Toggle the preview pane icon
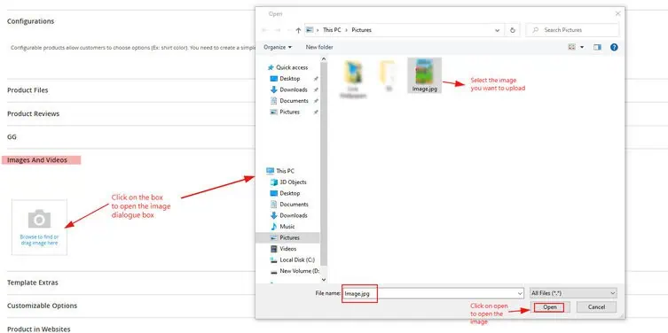This screenshot has height=333, width=668. (x=597, y=47)
